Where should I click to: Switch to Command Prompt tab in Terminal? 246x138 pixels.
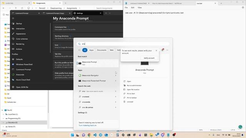(x=26, y=13)
